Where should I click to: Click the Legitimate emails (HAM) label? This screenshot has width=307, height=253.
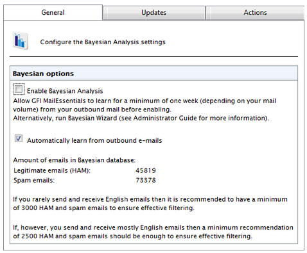[52, 170]
